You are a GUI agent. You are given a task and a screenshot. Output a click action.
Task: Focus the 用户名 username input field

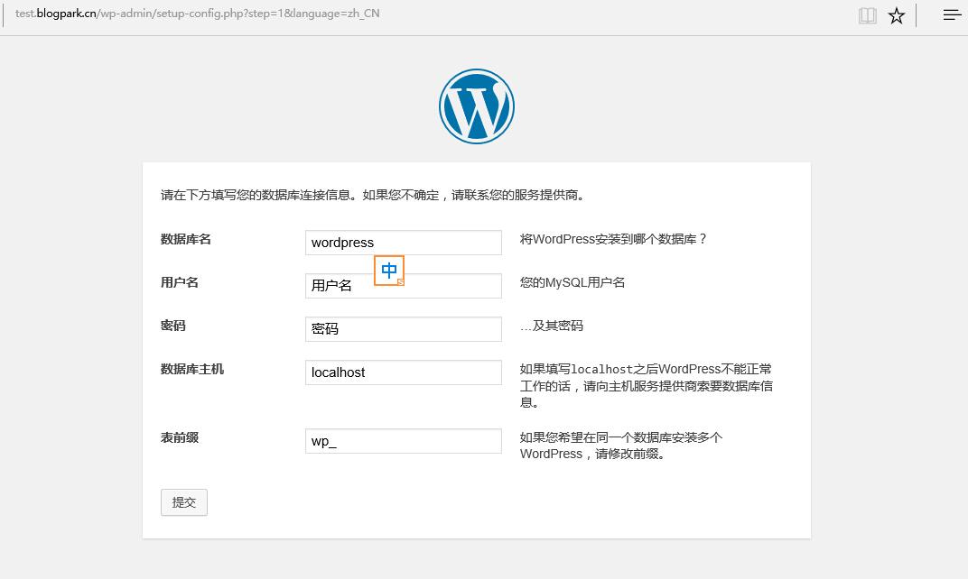coord(403,286)
